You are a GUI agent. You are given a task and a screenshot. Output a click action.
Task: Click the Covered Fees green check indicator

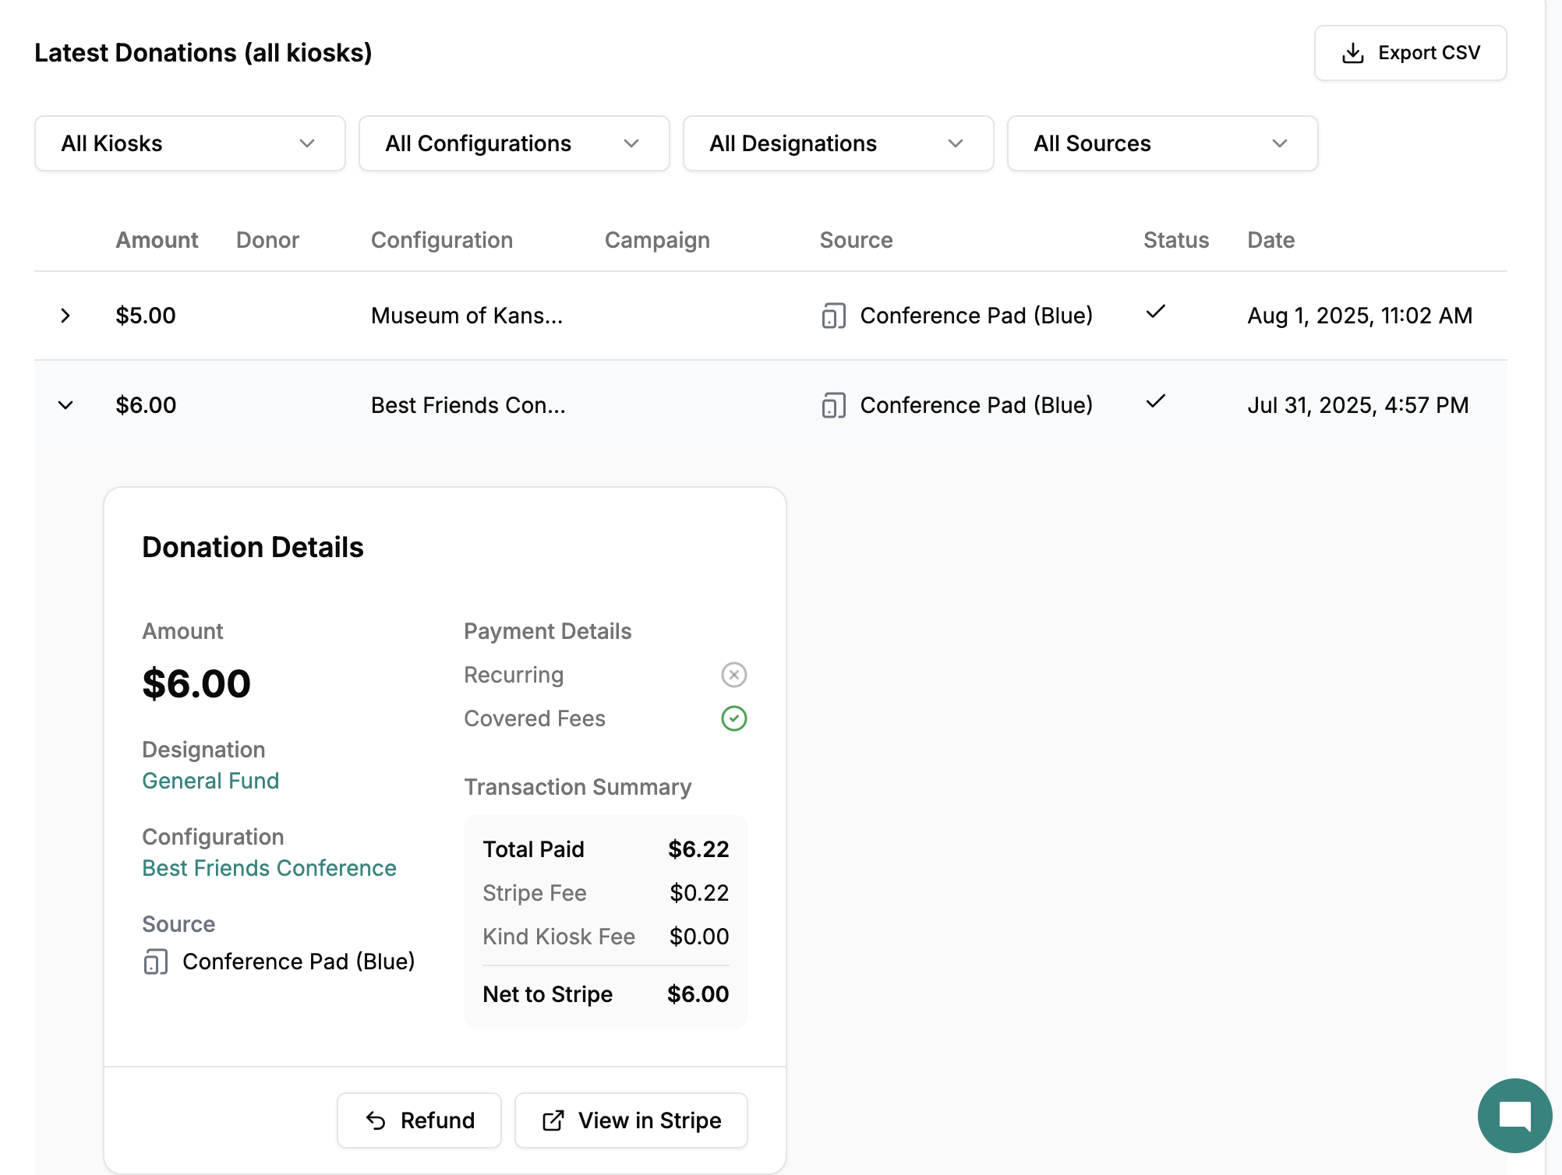pos(733,718)
